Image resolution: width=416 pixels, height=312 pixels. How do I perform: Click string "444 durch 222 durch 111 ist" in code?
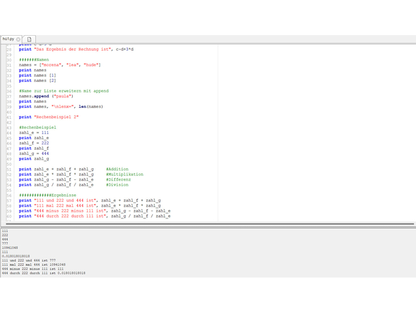point(70,216)
